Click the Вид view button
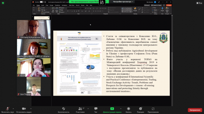204x114 pixels. click(x=199, y=3)
